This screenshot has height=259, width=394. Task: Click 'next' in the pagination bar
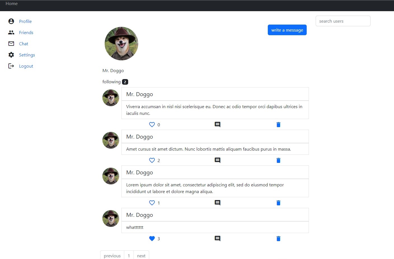pos(141,255)
